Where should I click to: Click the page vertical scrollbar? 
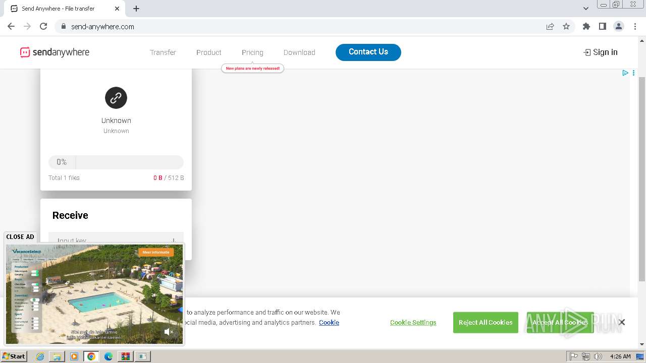(642, 179)
